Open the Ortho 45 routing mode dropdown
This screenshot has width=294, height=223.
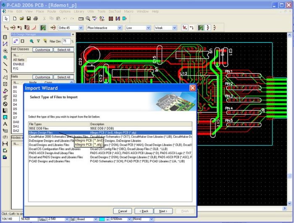[81, 28]
